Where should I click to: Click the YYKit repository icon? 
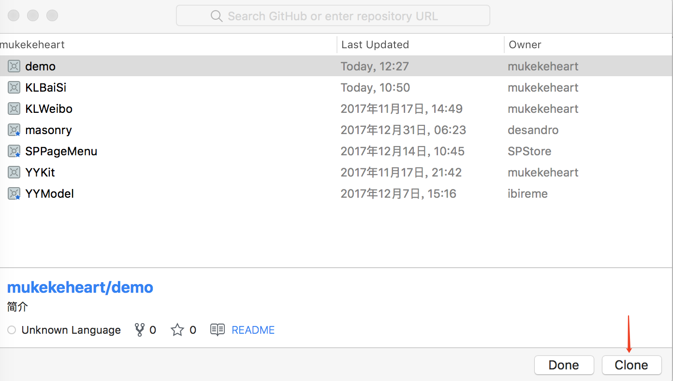14,172
